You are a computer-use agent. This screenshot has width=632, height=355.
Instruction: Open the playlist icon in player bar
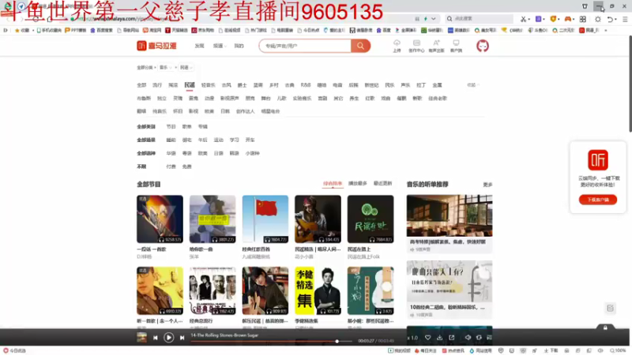click(x=489, y=338)
